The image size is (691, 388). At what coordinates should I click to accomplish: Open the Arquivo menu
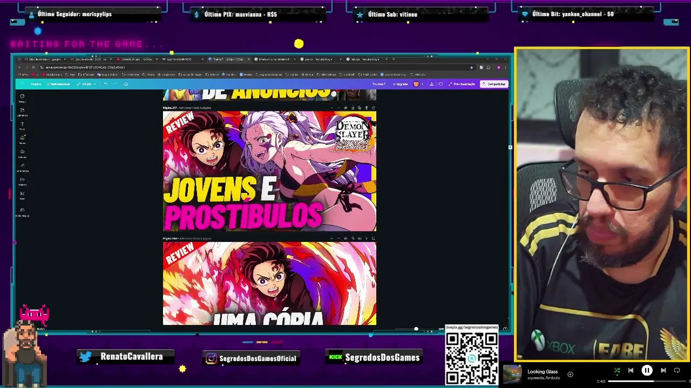pyautogui.click(x=36, y=84)
